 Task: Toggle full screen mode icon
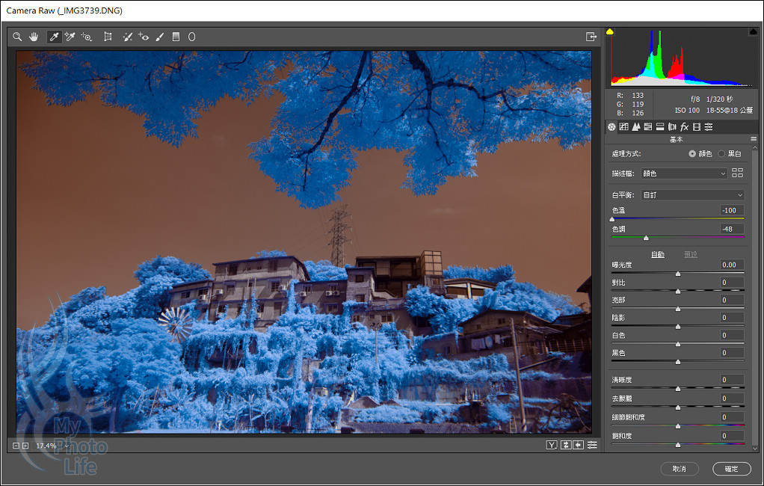tap(591, 37)
